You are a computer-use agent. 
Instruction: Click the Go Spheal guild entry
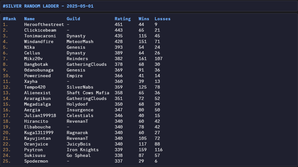coord(79,155)
